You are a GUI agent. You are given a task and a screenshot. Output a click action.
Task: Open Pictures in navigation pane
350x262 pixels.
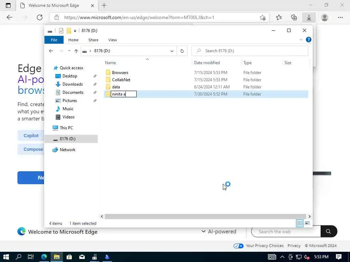click(x=69, y=101)
